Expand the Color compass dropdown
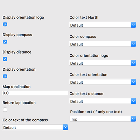The width and height of the screenshot is (140, 140). point(103,44)
